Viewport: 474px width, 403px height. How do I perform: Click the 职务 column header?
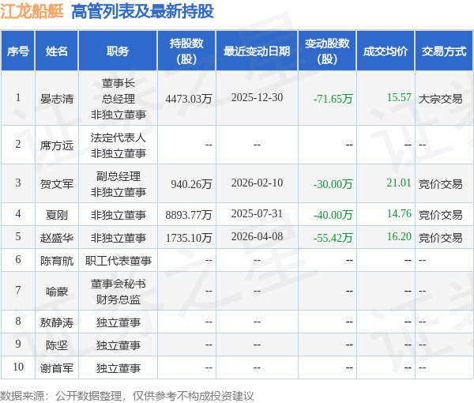(118, 51)
